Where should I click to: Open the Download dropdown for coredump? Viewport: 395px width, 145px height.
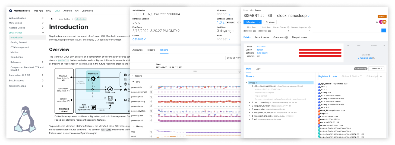click(376, 69)
